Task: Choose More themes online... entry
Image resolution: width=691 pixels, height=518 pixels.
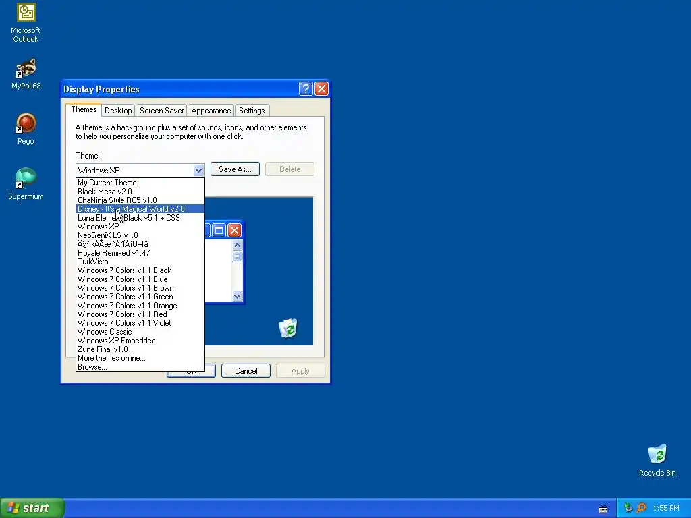Action: pos(140,358)
